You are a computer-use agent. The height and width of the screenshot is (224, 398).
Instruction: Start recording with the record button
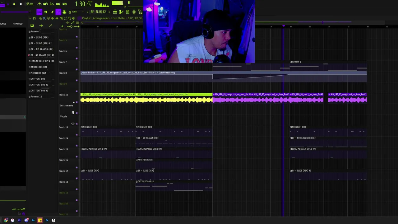click(21, 4)
